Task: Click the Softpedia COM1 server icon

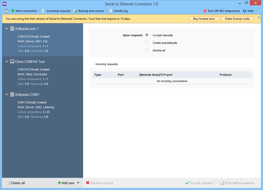Action: (12, 94)
